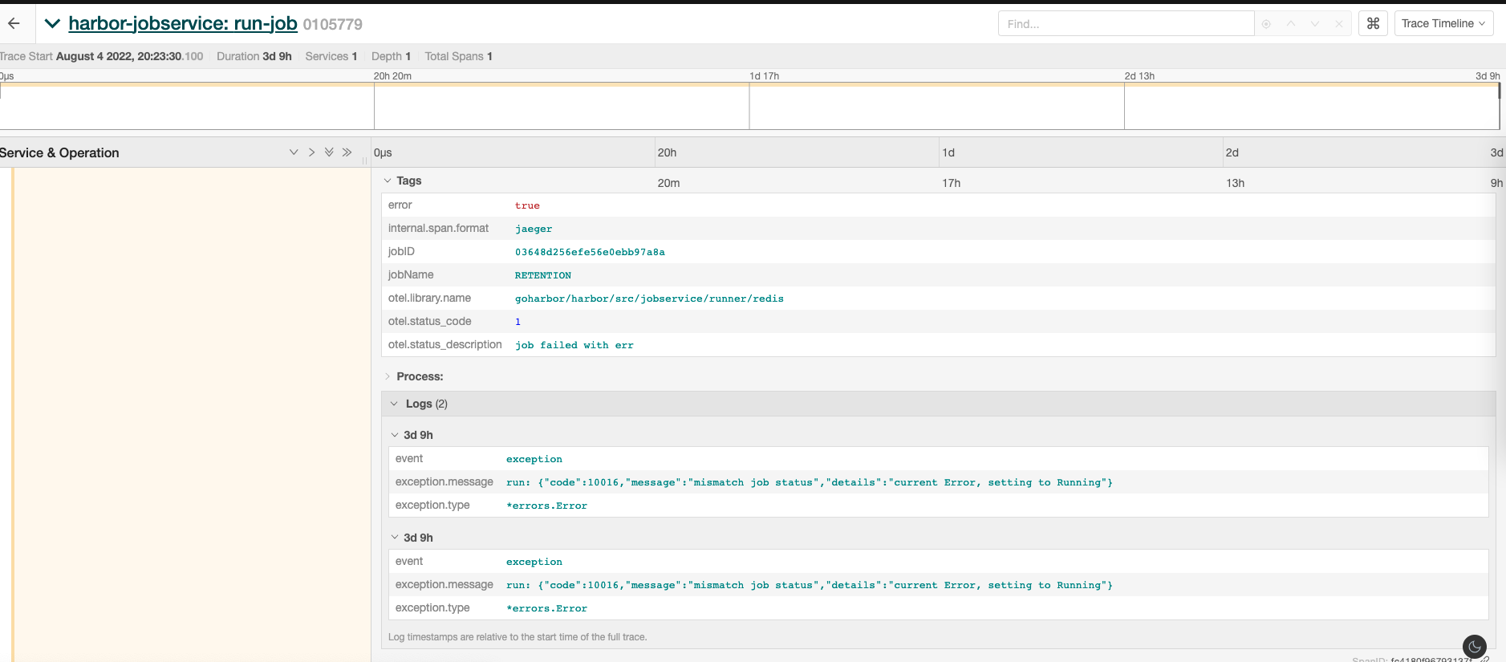Click the Find search input field
The height and width of the screenshot is (662, 1506).
1126,24
